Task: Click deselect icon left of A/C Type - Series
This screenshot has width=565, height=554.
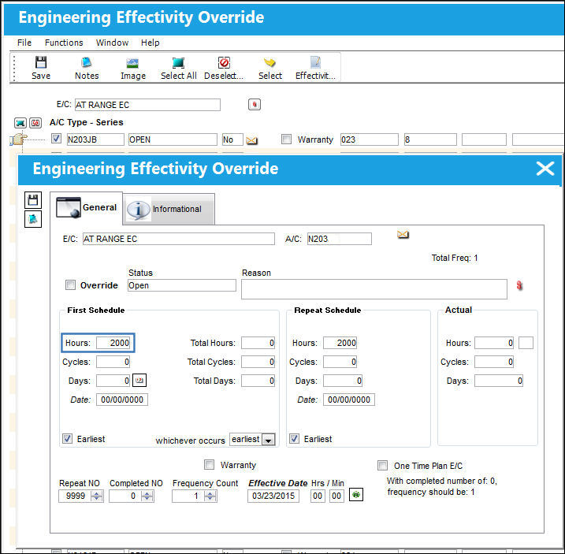Action: (x=35, y=123)
